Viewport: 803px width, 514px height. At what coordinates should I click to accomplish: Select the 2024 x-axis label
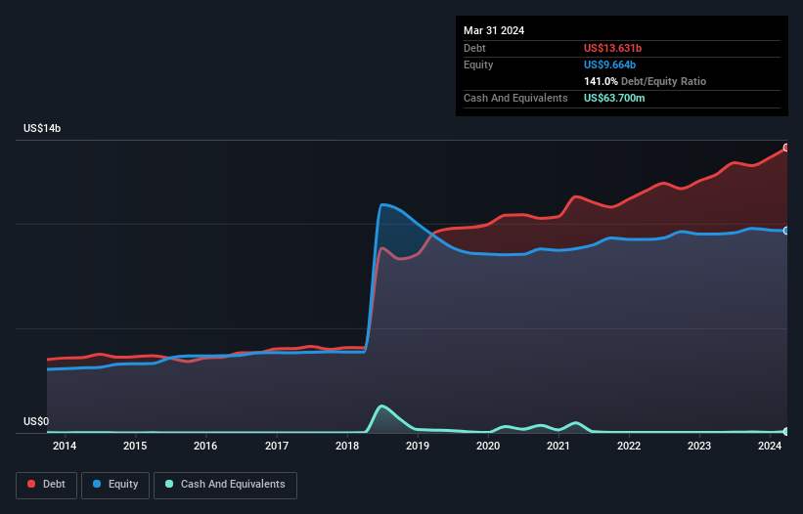770,446
